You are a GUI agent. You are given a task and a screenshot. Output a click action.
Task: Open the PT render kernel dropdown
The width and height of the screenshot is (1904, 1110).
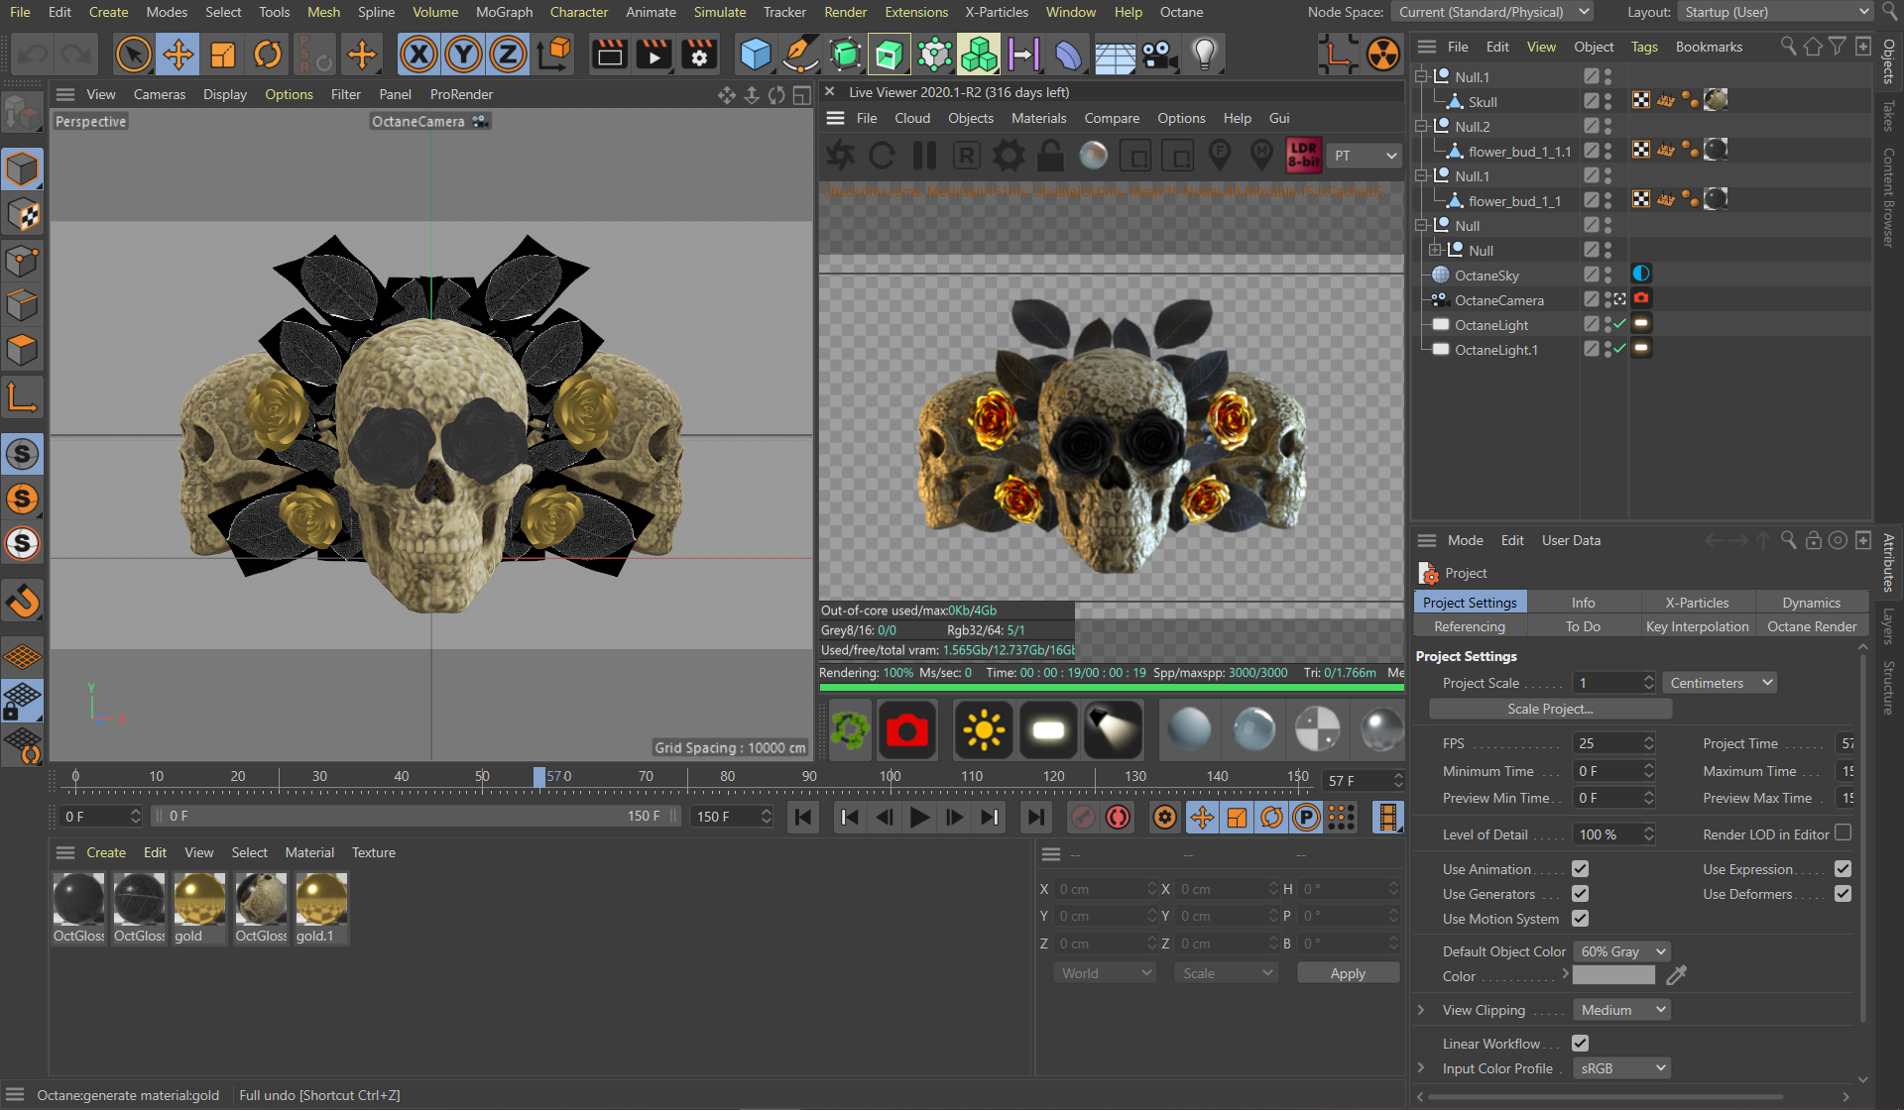pos(1365,156)
